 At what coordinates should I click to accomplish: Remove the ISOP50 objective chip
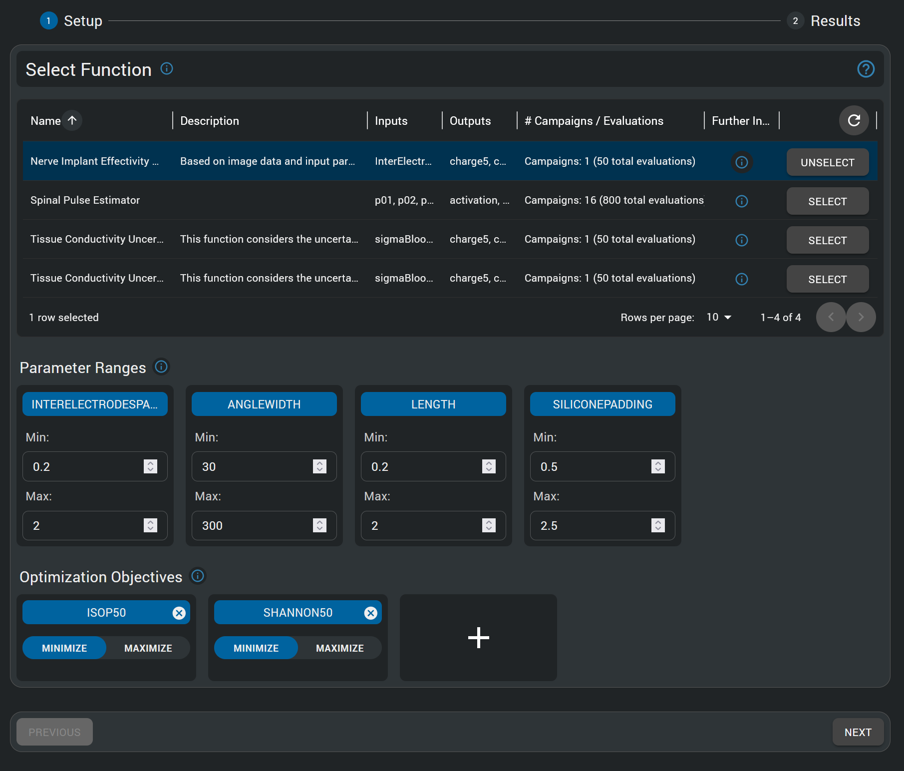pyautogui.click(x=179, y=612)
